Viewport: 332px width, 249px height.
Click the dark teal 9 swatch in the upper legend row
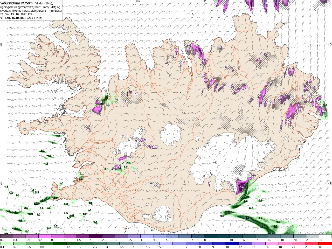(223, 236)
